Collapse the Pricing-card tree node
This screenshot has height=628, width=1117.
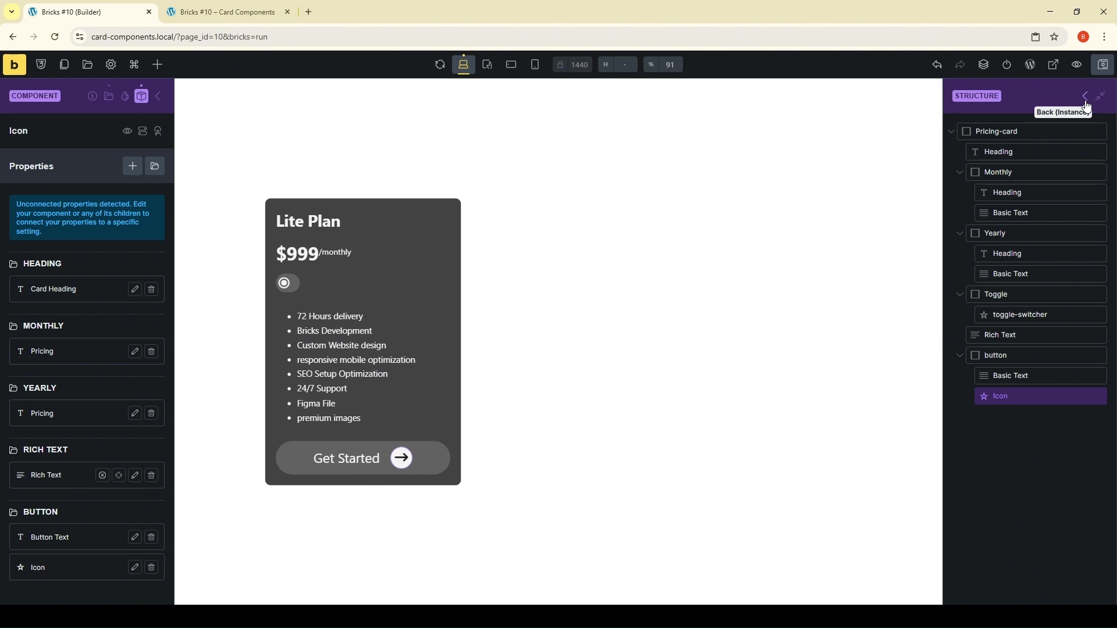pos(952,132)
